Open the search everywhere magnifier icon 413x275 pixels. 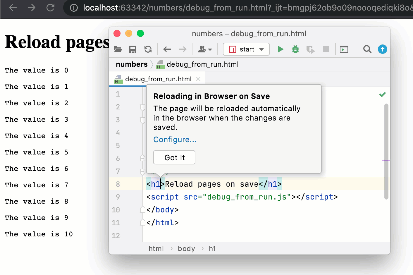(x=367, y=49)
